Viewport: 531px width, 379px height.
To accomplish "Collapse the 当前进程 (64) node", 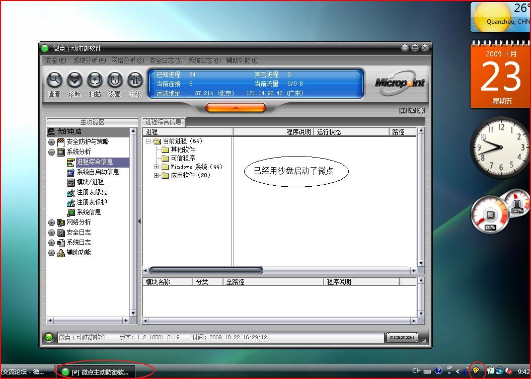I will (148, 141).
